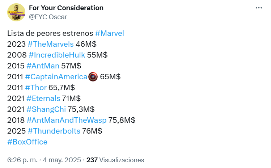The image size is (271, 168).
Task: Click the #BoxOffice hashtag
Action: tap(27, 142)
